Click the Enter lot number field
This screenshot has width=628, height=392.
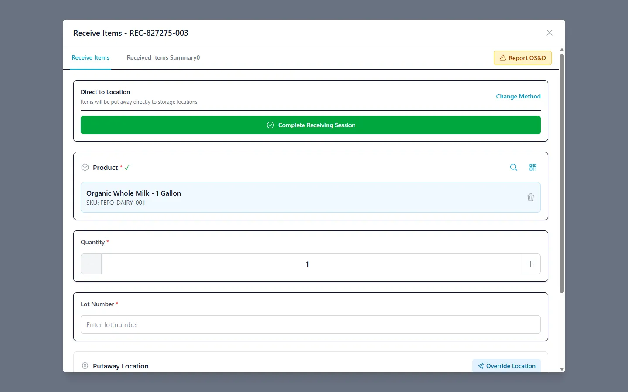click(311, 324)
